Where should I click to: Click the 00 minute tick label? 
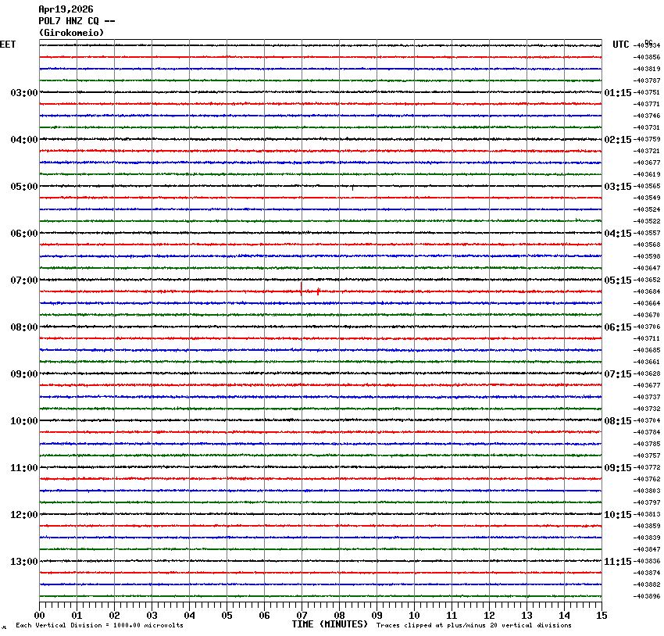point(40,615)
